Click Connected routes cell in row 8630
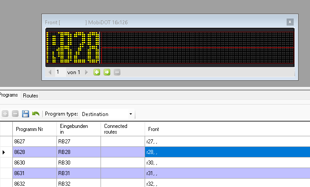The image size is (310, 187). pyautogui.click(x=123, y=163)
